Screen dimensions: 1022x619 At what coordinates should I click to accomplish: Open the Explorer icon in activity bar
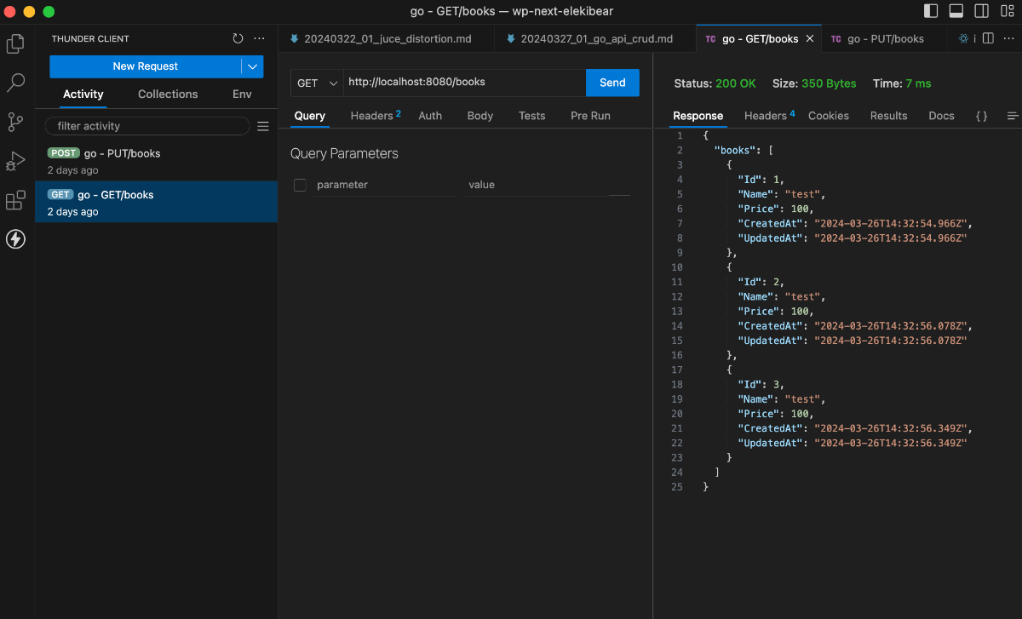pyautogui.click(x=15, y=43)
